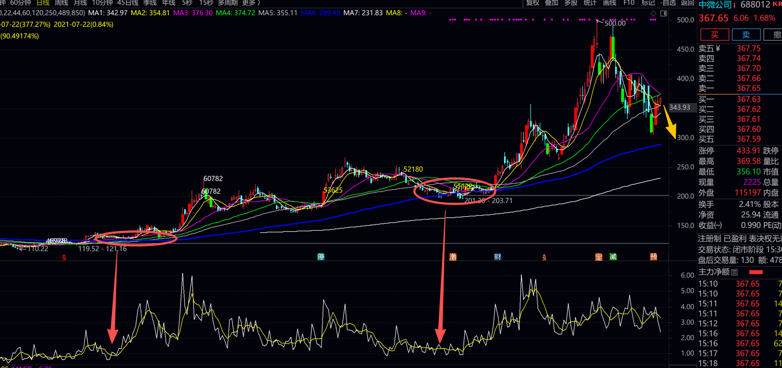The height and width of the screenshot is (368, 782).
Task: Open the 预 forecast event marker
Action: [653, 257]
